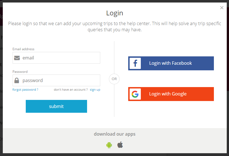Focus the email address input field
The height and width of the screenshot is (156, 229).
point(56,58)
